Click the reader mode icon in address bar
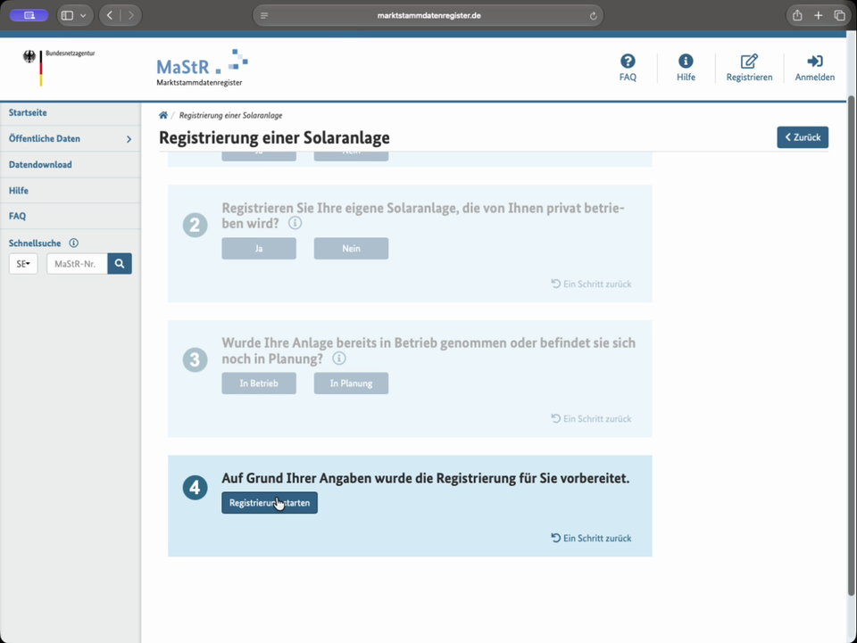 click(264, 15)
